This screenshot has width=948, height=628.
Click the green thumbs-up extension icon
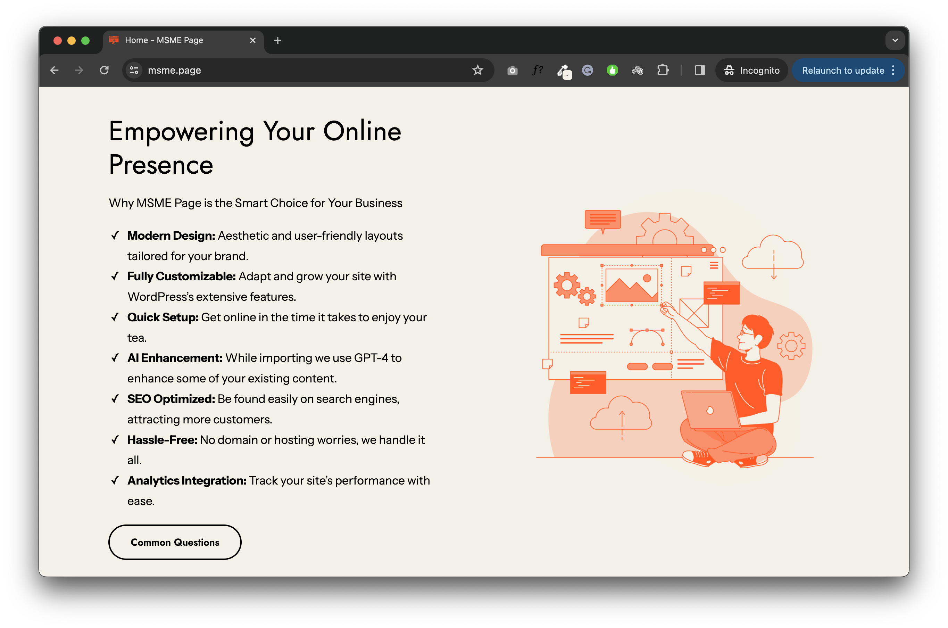click(612, 71)
